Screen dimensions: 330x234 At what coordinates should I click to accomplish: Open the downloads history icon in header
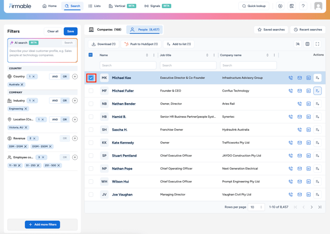280,6
